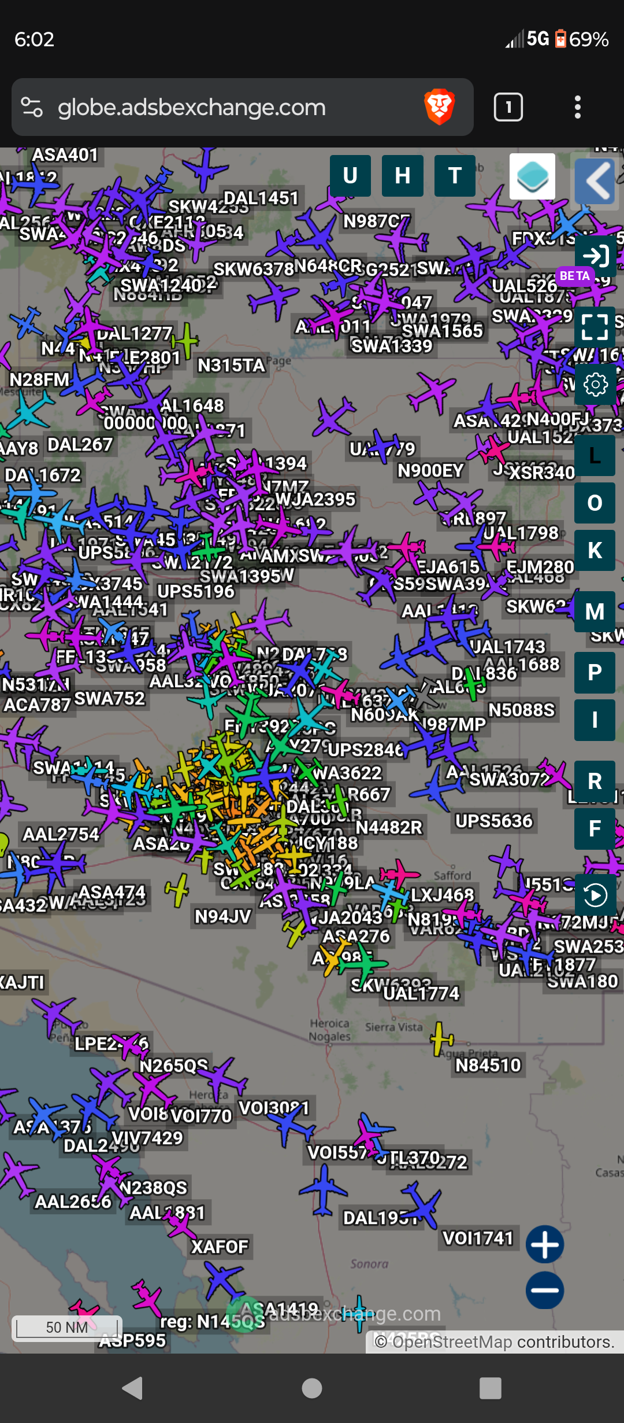Toggle the O button
The height and width of the screenshot is (1423, 624).
pyautogui.click(x=595, y=503)
